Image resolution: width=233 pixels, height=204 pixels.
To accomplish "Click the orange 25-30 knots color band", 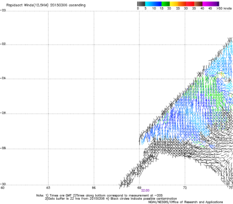I will coord(182,4).
